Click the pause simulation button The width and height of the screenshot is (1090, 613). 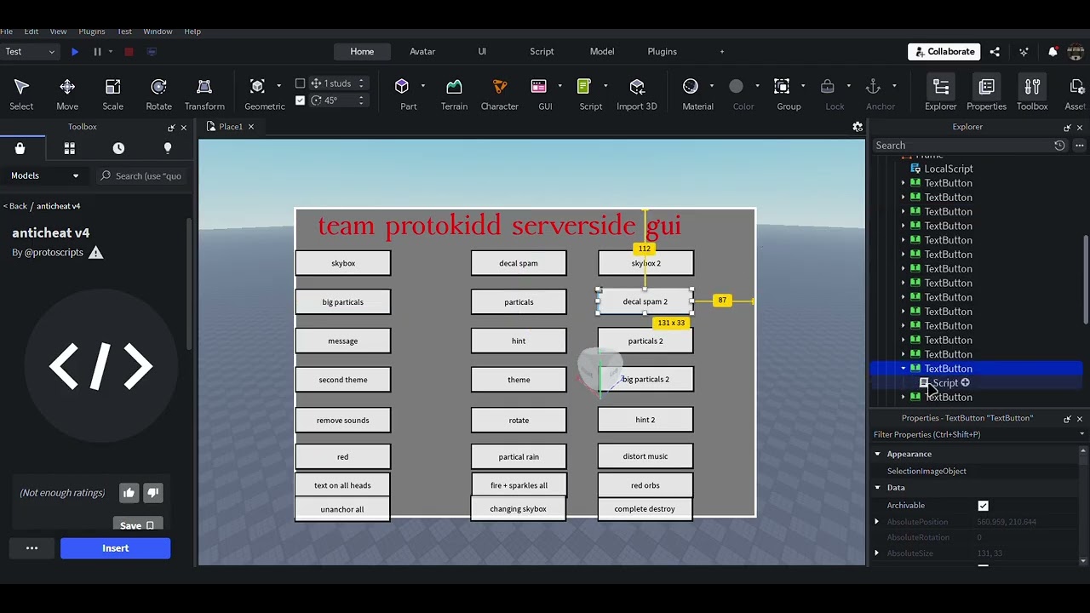(97, 52)
